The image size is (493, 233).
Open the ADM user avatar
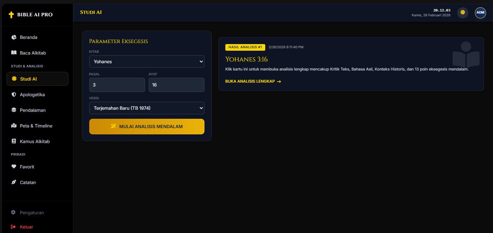pyautogui.click(x=480, y=13)
